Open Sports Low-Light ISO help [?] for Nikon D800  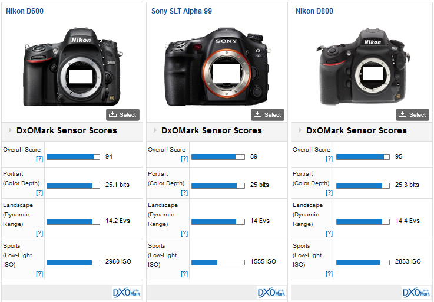tap(329, 274)
